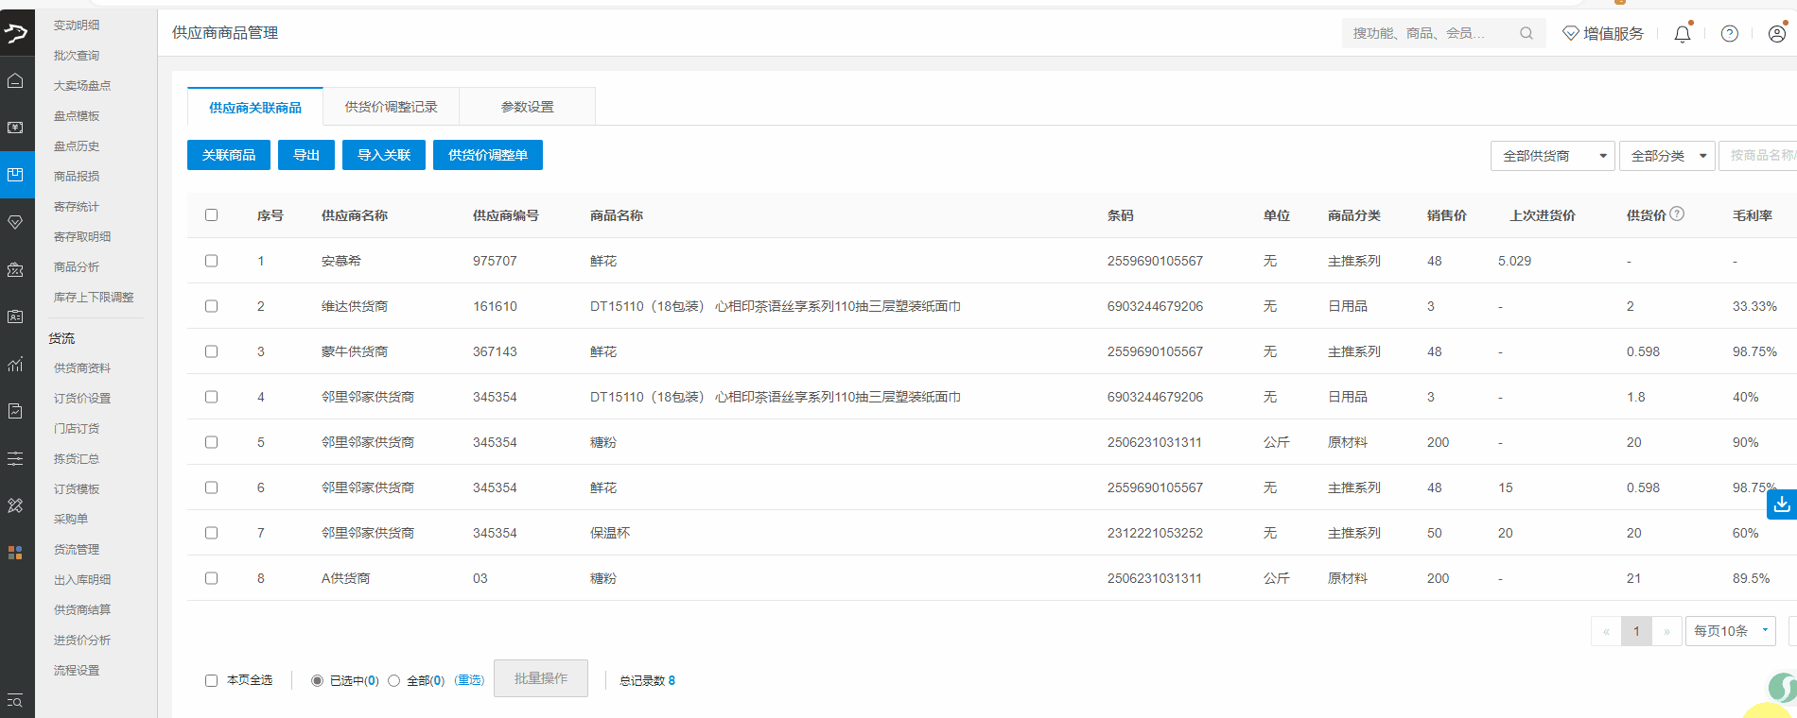The height and width of the screenshot is (718, 1797).
Task: Click the 关联商品 button
Action: tap(229, 155)
